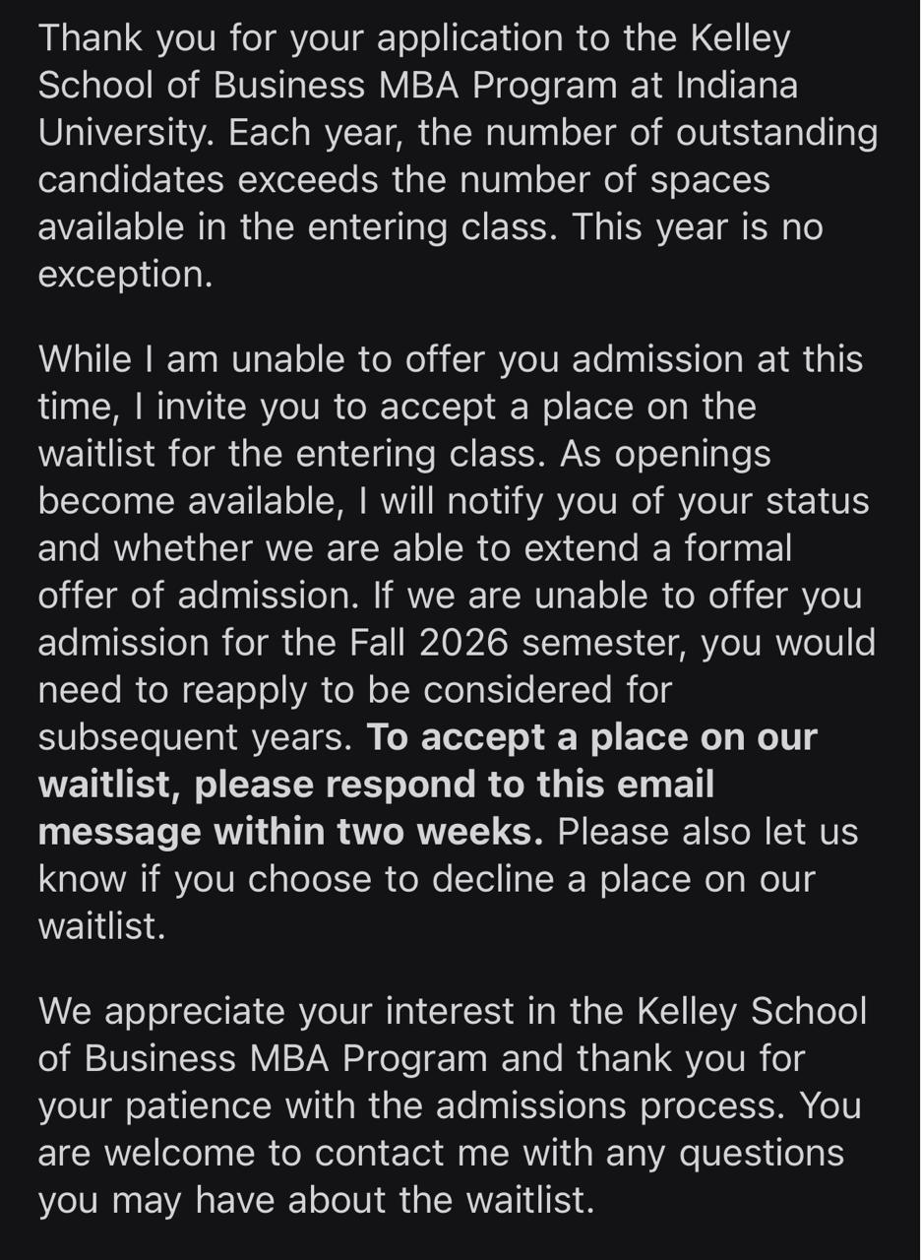The height and width of the screenshot is (1260, 921).
Task: Click the word "exception." ending the first paragraph
Action: 125,275
